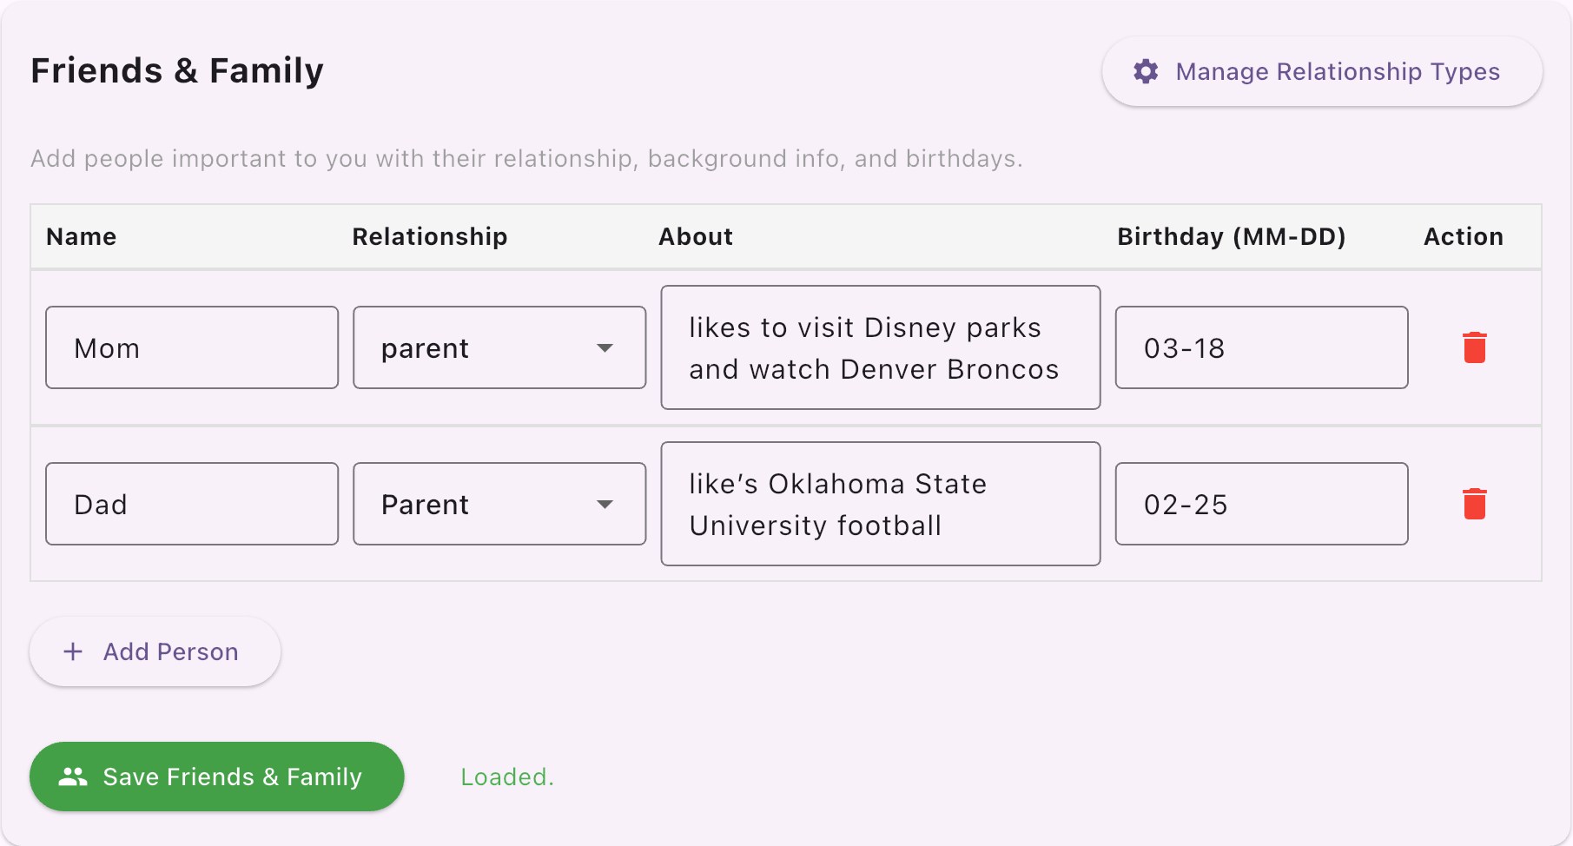1573x846 pixels.
Task: Click the Loaded. status text
Action: tap(507, 777)
